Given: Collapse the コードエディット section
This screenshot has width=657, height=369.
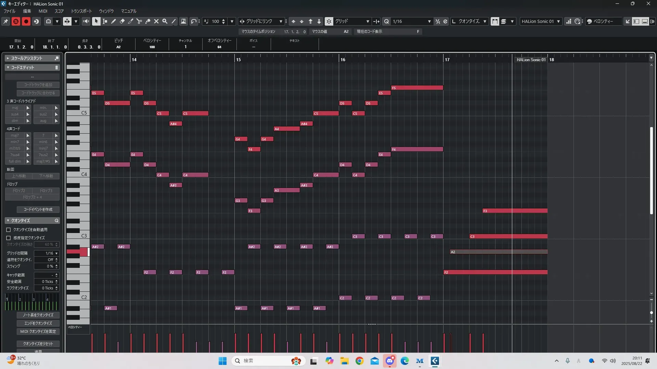Looking at the screenshot, I should coord(8,68).
